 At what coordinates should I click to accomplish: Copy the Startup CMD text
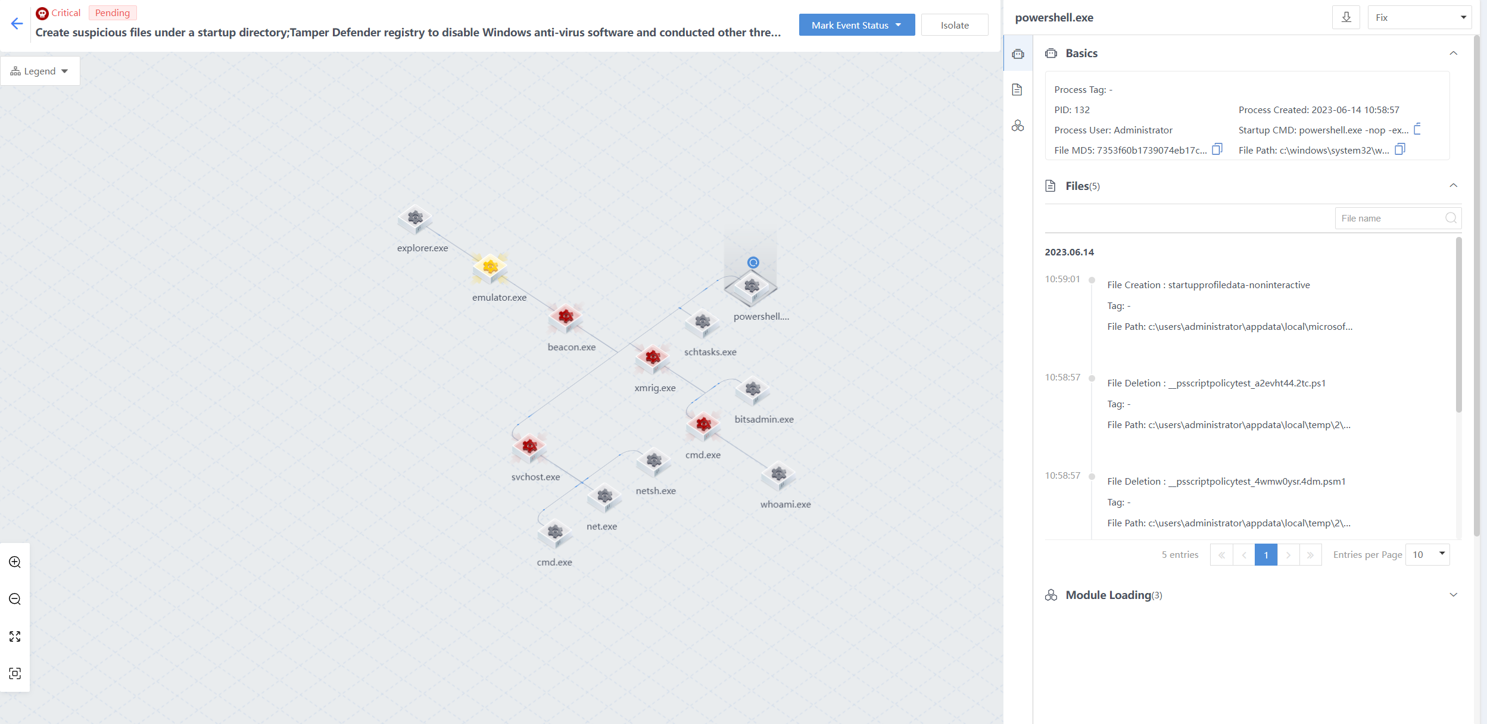(1417, 129)
